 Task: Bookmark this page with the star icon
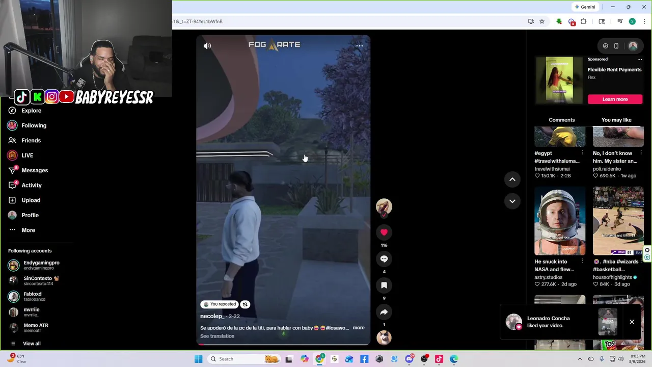point(542,21)
